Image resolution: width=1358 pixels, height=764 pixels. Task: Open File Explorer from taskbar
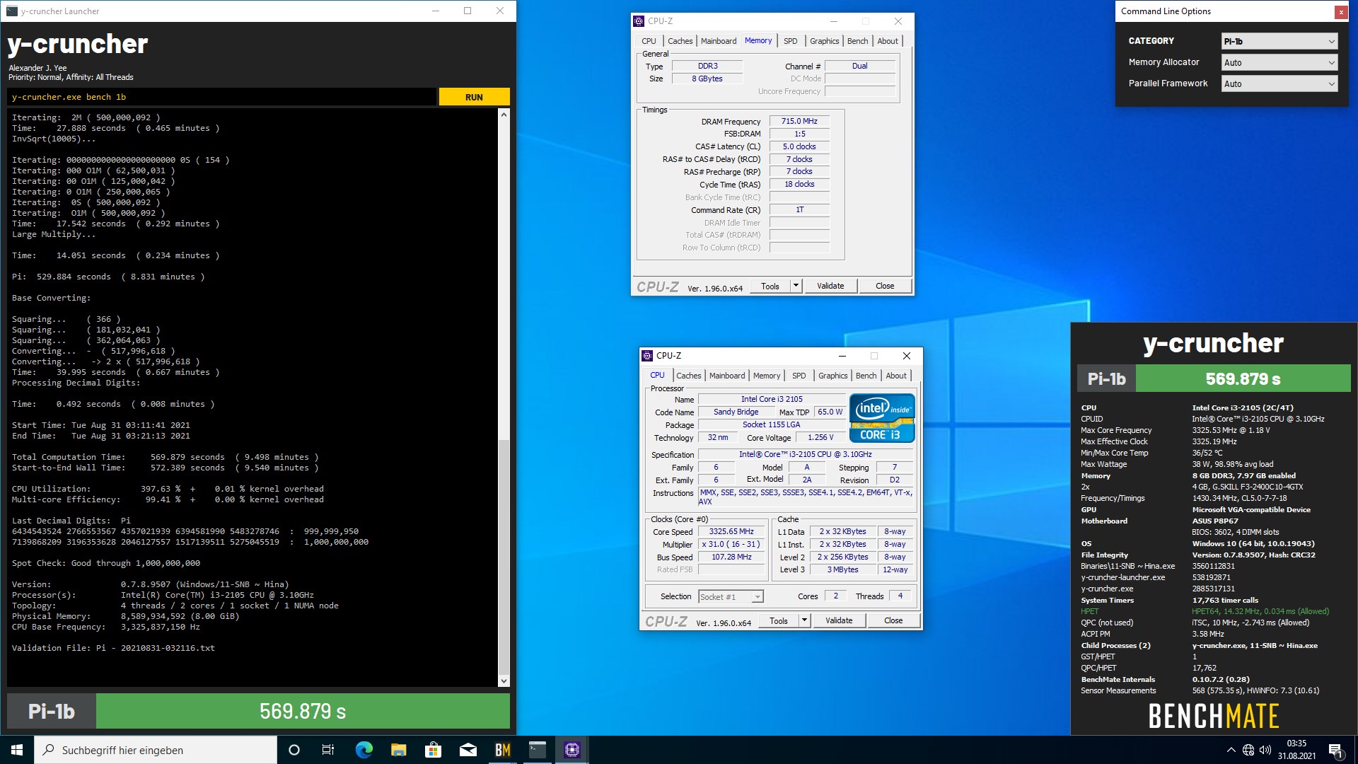[x=398, y=750]
